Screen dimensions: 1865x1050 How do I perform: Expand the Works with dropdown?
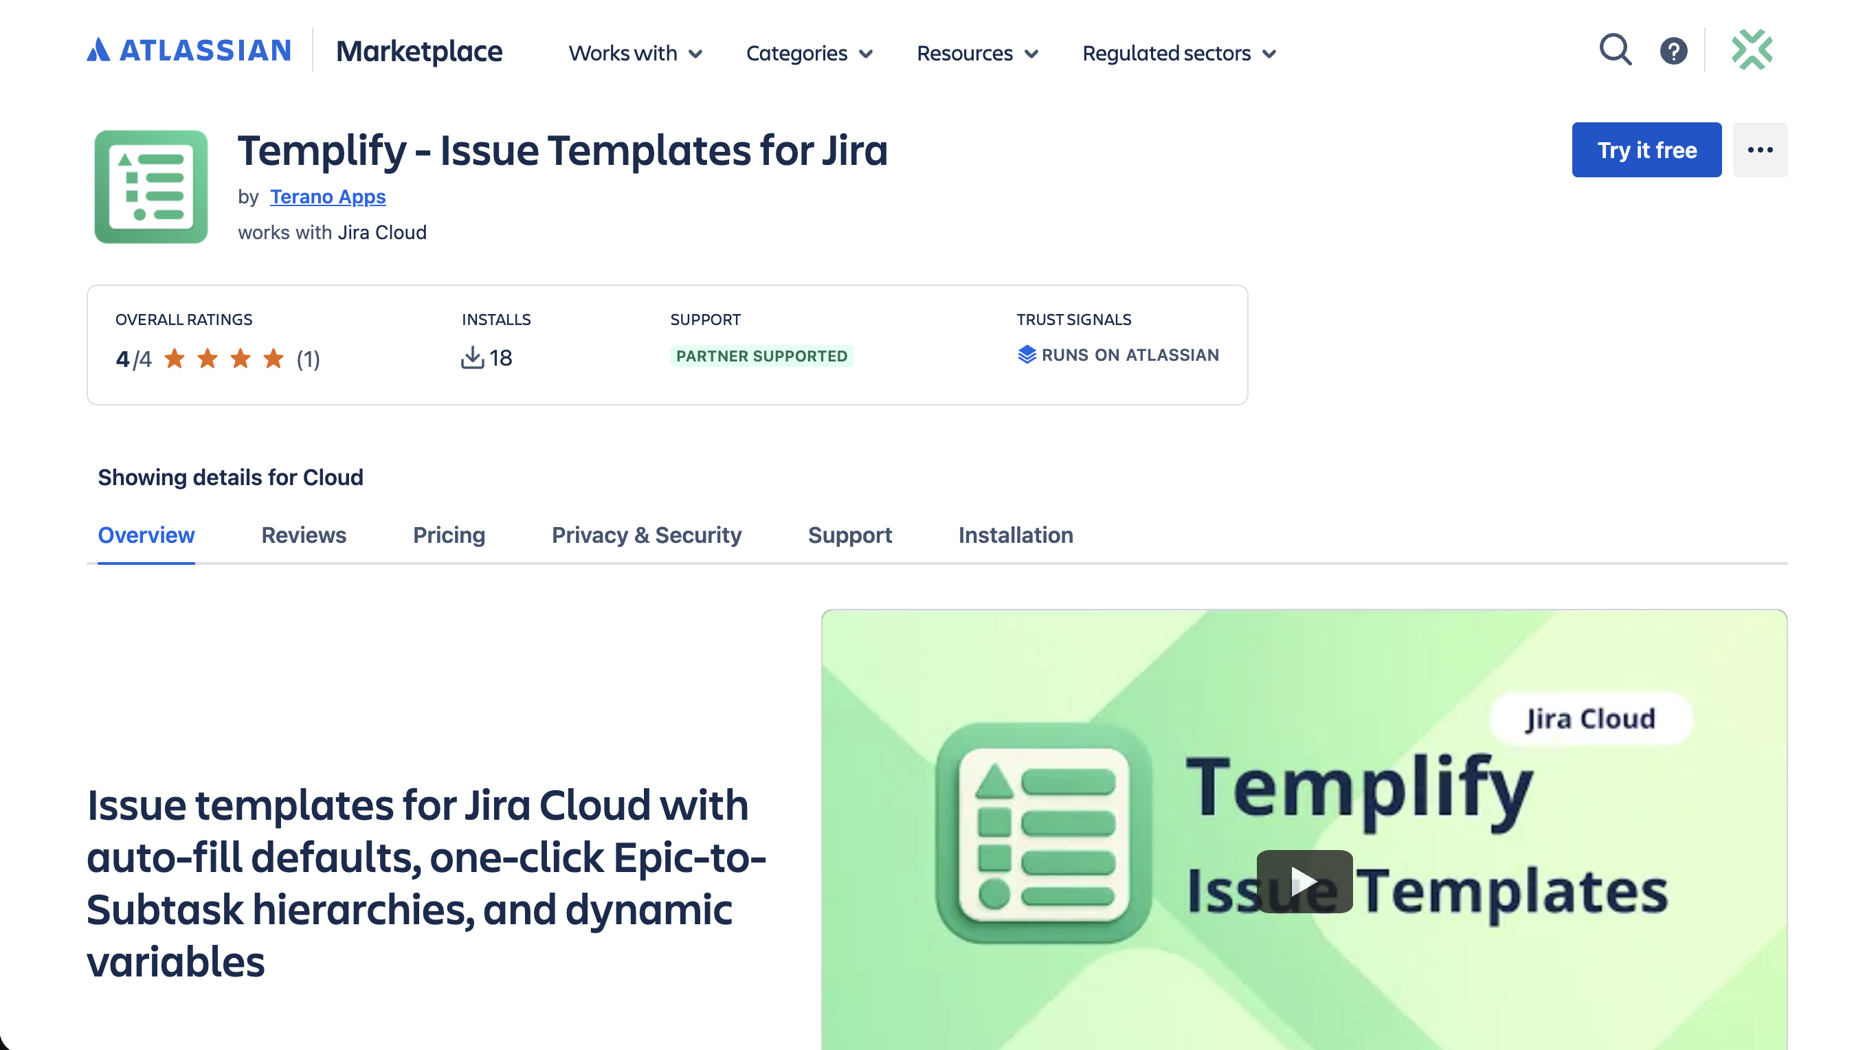(635, 53)
